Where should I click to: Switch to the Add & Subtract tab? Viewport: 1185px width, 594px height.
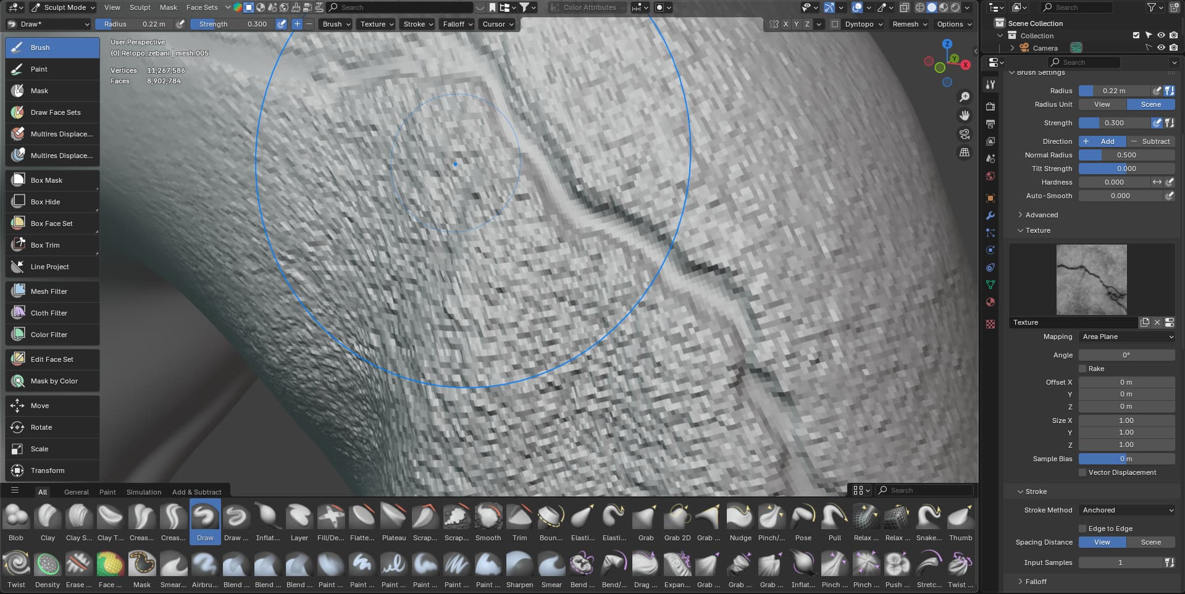click(x=196, y=492)
